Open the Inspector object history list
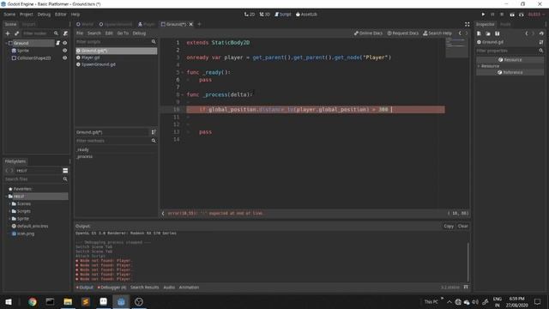549x309 pixels. pyautogui.click(x=541, y=33)
